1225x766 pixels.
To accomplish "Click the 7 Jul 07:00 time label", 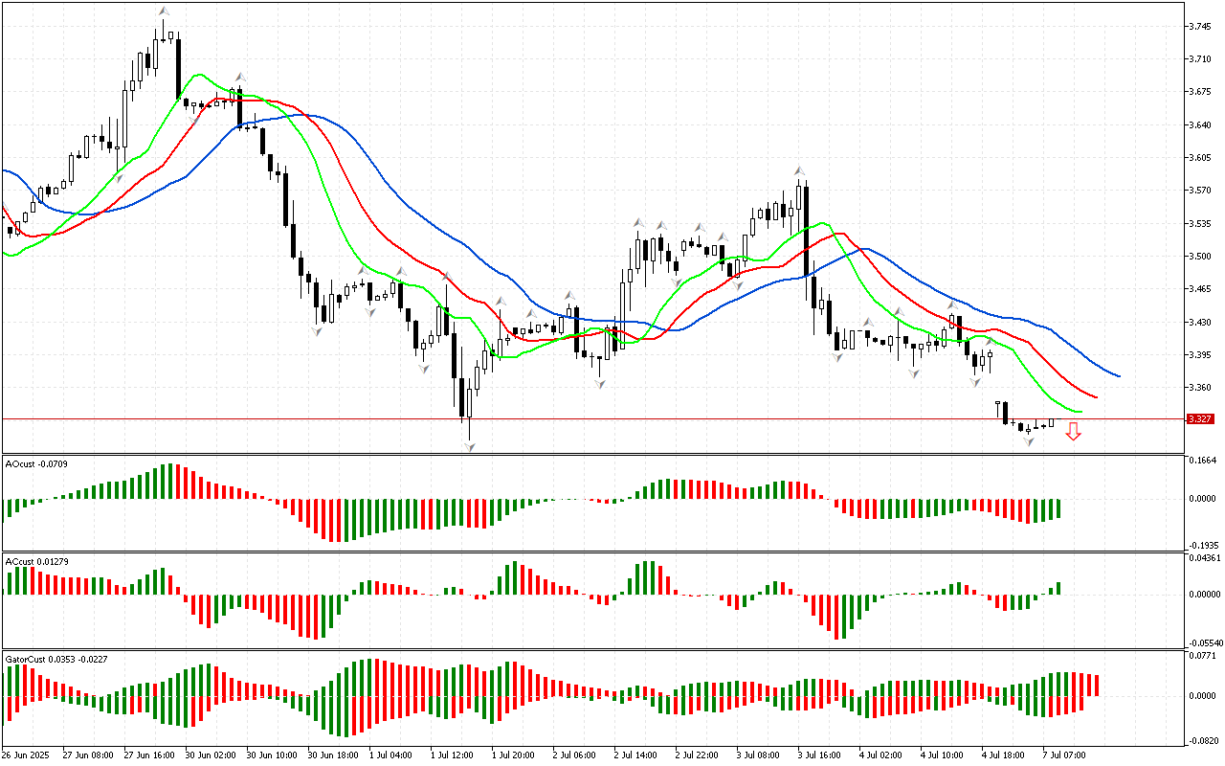I will tap(1062, 755).
